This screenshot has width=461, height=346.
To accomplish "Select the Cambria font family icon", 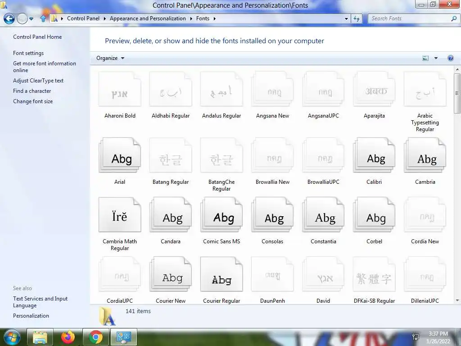I will [425, 155].
